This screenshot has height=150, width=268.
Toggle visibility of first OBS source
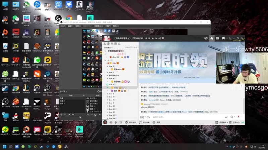88,98
